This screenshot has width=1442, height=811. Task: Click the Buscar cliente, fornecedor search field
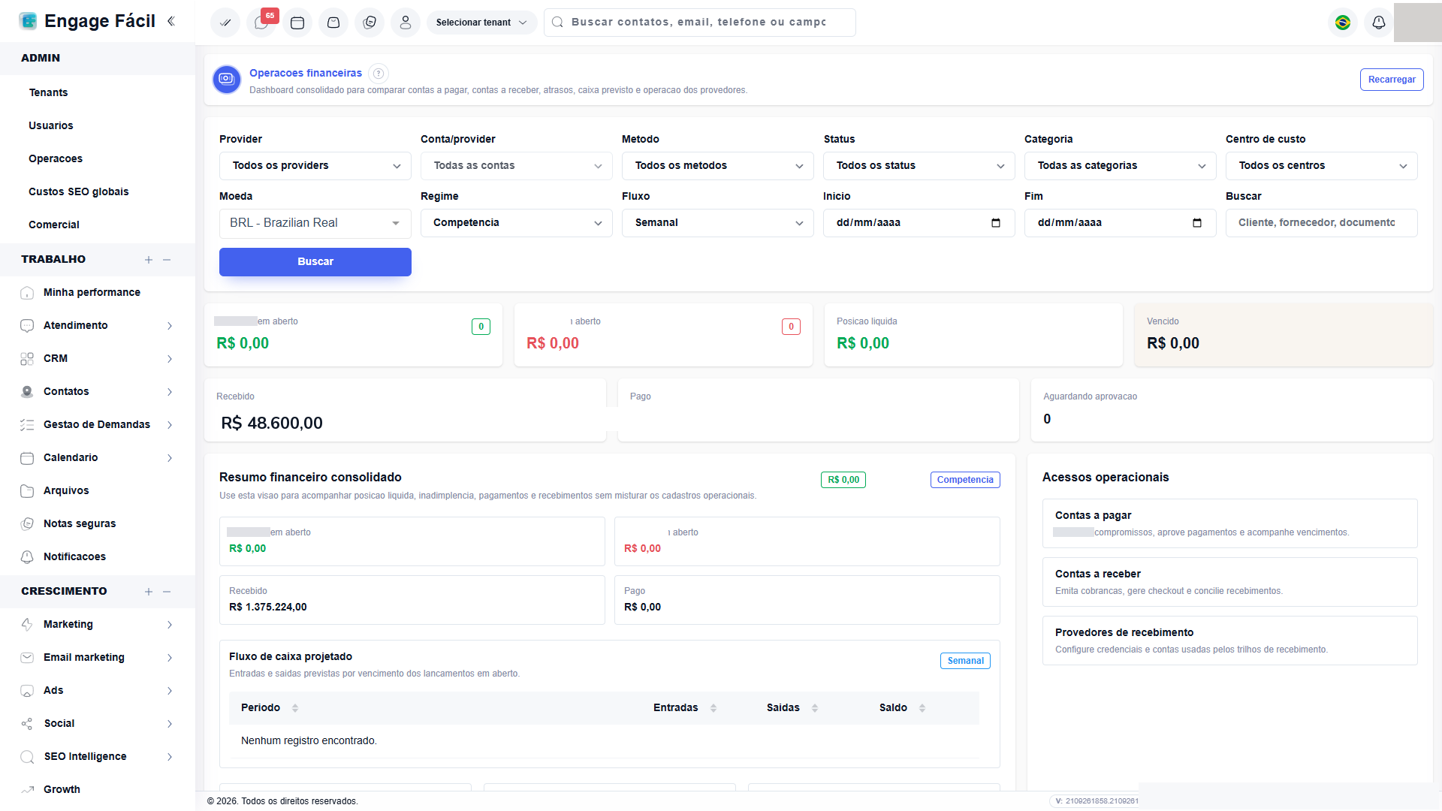pyautogui.click(x=1322, y=223)
